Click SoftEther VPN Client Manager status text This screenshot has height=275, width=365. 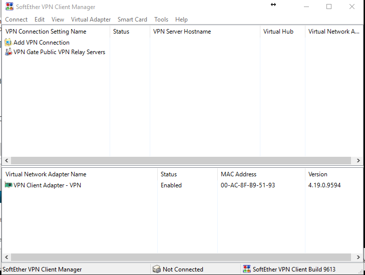coord(42,269)
